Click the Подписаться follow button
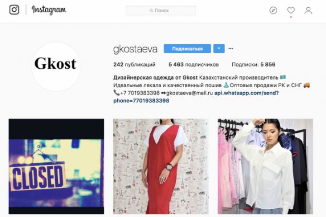This screenshot has width=326, height=217. pyautogui.click(x=187, y=48)
